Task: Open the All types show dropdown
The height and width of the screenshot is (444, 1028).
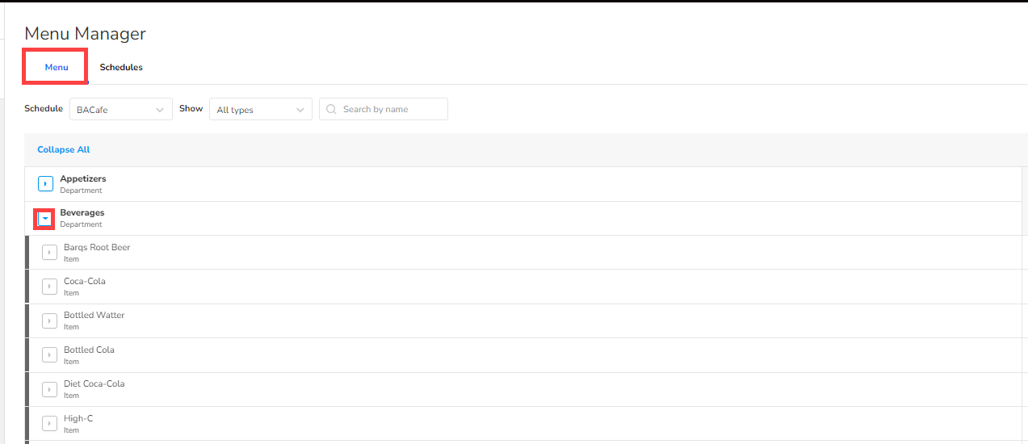Action: pos(260,110)
